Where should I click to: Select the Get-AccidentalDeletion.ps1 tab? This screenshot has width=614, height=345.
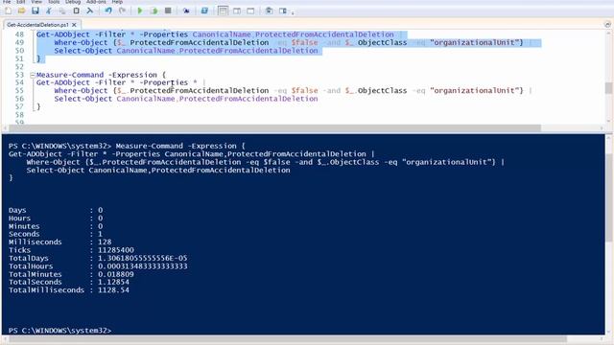37,25
